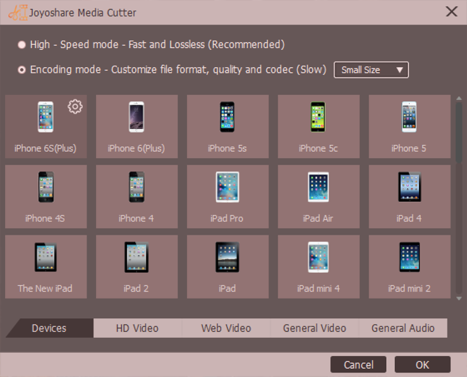Click the device list scroll down arrow

[459, 298]
